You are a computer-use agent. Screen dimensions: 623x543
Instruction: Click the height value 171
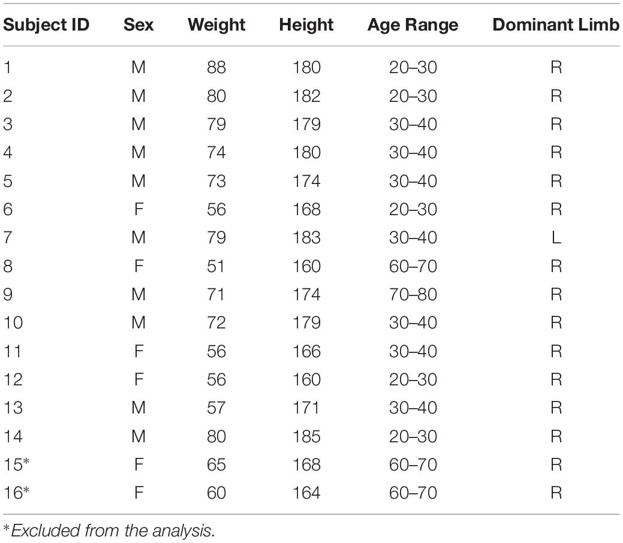306,408
